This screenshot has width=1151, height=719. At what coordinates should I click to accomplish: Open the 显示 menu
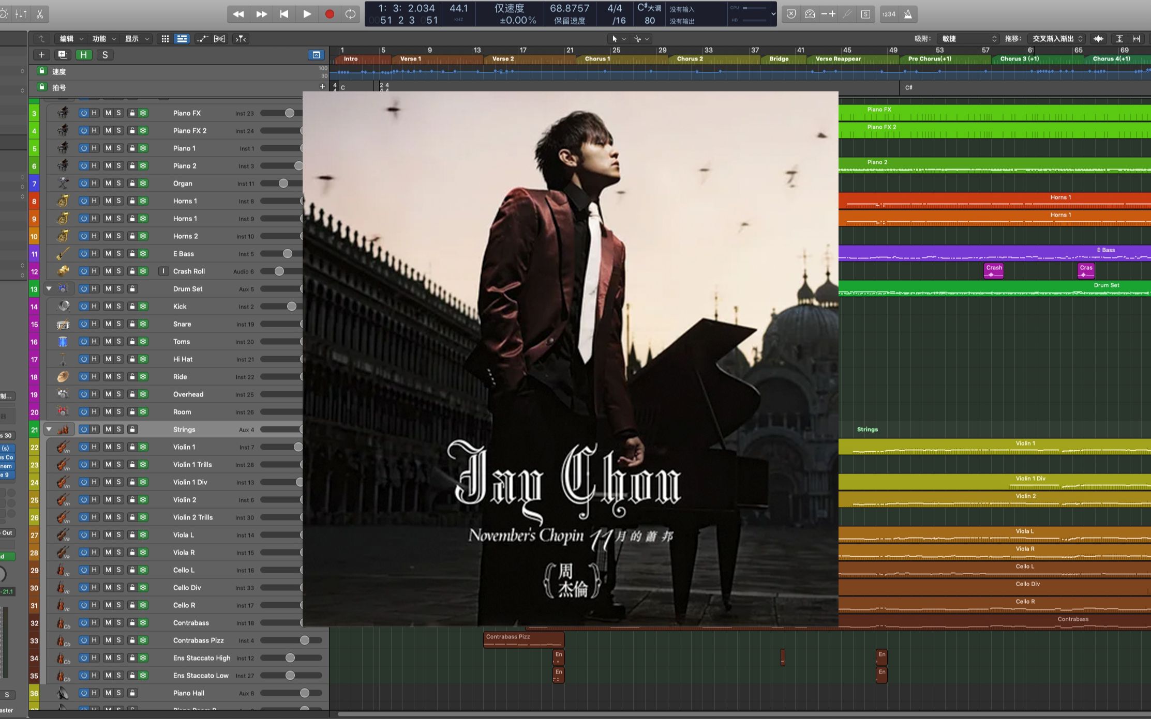[137, 39]
